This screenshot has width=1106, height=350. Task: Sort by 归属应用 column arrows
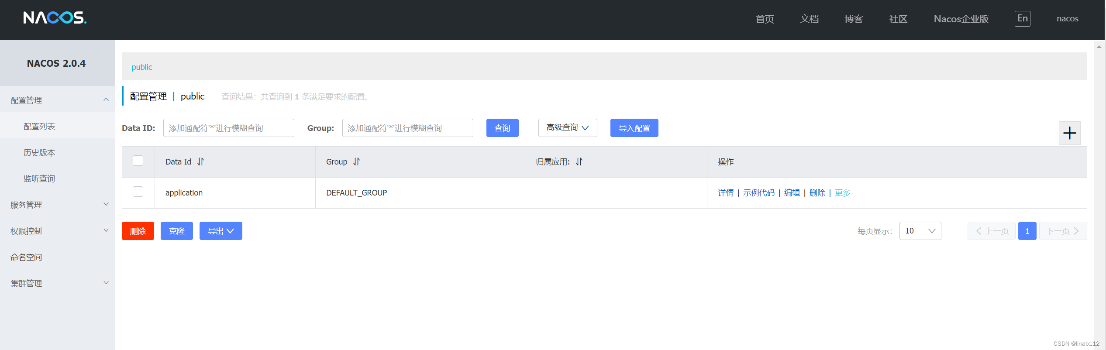579,162
